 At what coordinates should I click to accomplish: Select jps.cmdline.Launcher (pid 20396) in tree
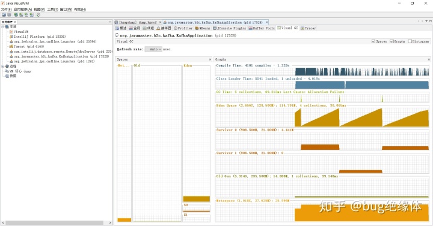click(53, 41)
